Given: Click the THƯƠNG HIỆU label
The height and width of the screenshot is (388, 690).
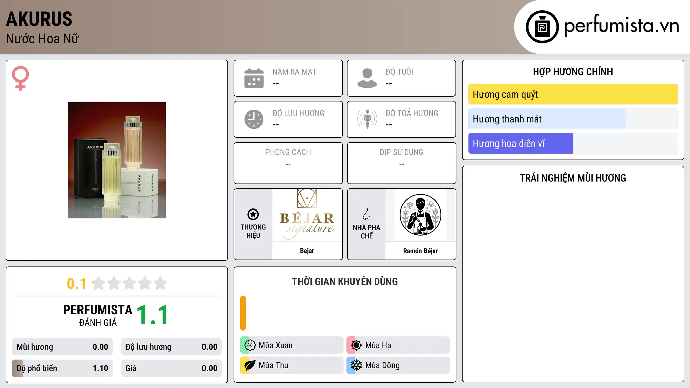Looking at the screenshot, I should coord(253,231).
